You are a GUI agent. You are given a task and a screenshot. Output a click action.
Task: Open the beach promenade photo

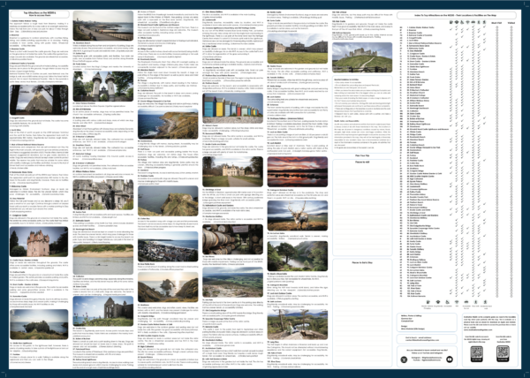(x=103, y=26)
